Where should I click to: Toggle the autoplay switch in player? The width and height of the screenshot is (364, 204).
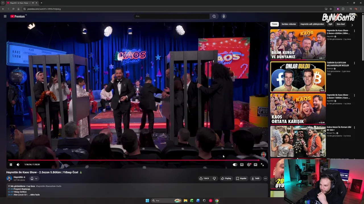click(235, 165)
